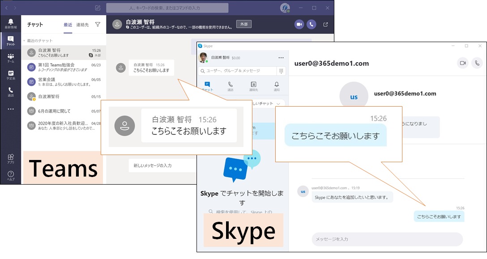
Task: Open 6月の運用に関して chat
Action: (x=64, y=111)
